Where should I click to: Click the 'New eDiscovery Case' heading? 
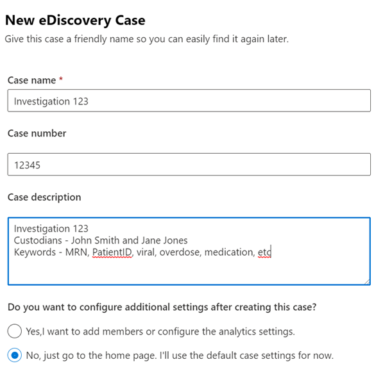75,20
